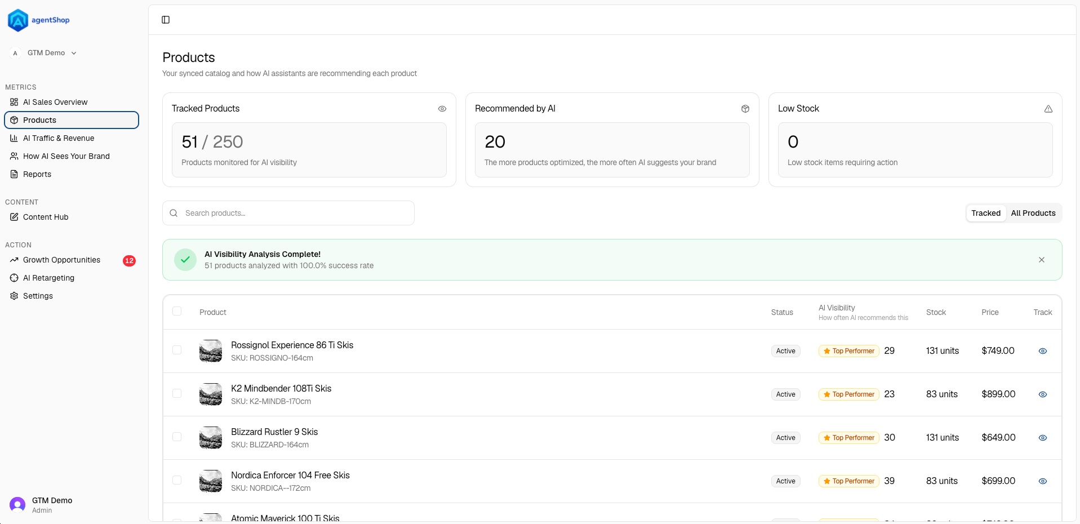Click the K2 Mindbender 108Ti Skis thumbnail
This screenshot has width=1080, height=524.
point(211,394)
